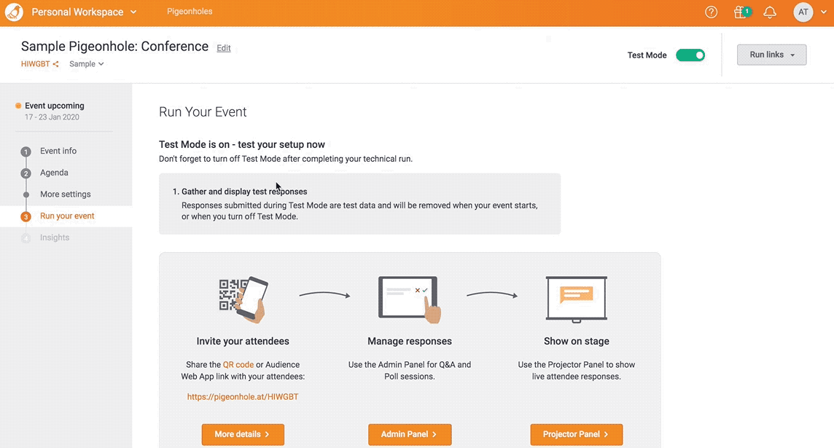Open account menu arrow beside avatar
834x448 pixels.
coord(823,12)
